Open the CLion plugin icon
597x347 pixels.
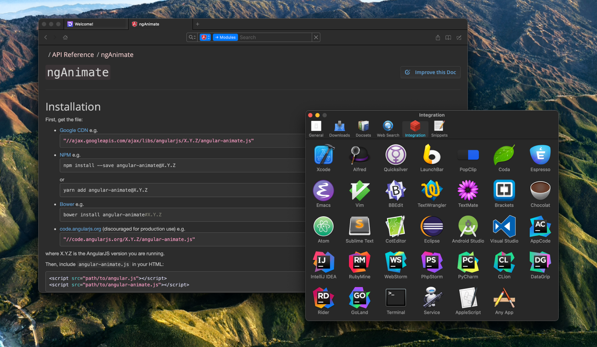tap(504, 262)
